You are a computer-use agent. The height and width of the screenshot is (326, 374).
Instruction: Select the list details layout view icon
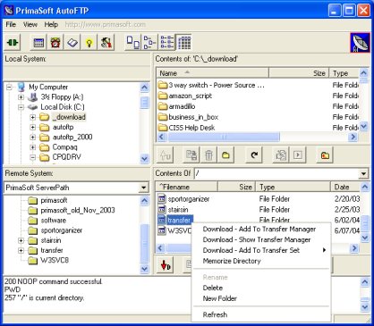pos(166,42)
